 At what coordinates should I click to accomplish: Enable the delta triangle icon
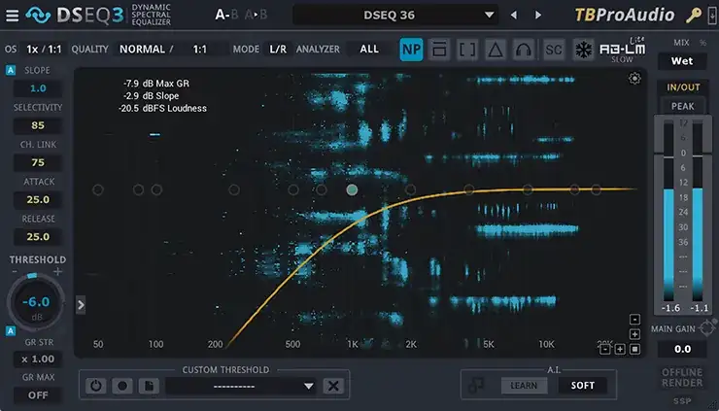coord(496,50)
